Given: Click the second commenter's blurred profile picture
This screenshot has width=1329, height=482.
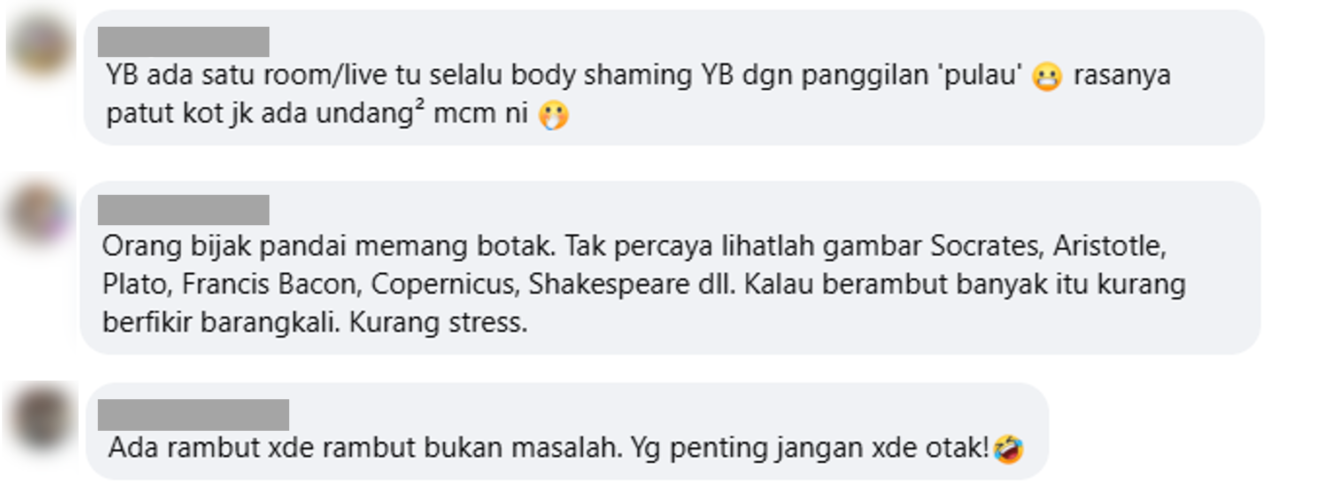Looking at the screenshot, I should pyautogui.click(x=41, y=215).
